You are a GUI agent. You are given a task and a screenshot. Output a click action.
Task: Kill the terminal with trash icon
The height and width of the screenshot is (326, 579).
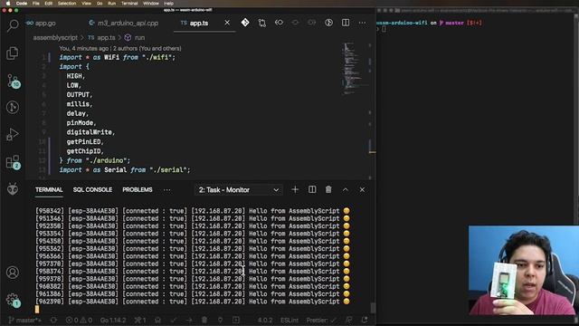328,189
